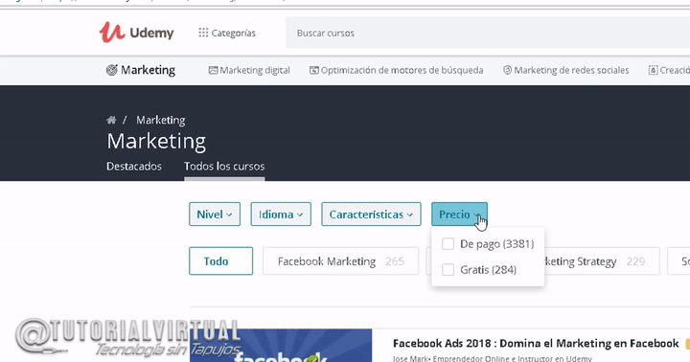Open Optimización de motores de búsqueda subcategory
690x362 pixels.
[x=402, y=70]
